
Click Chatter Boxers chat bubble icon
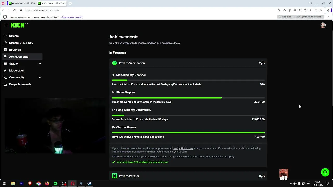pos(113,127)
